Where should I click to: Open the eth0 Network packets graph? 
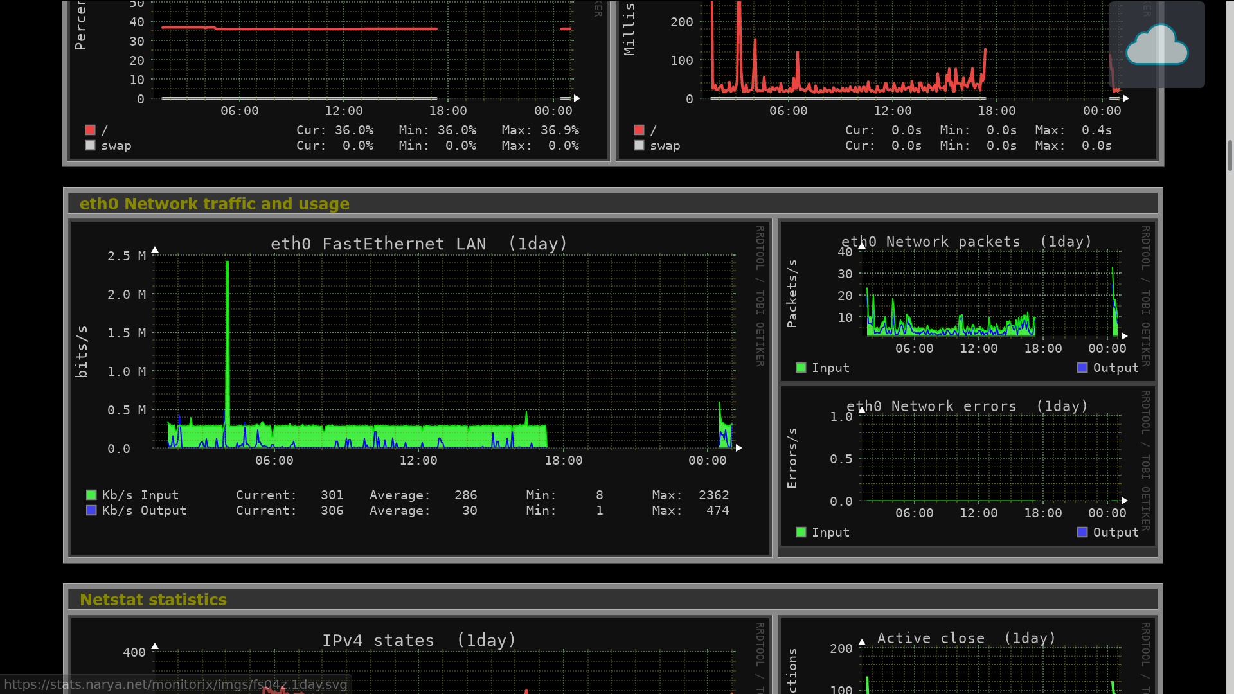tap(967, 296)
